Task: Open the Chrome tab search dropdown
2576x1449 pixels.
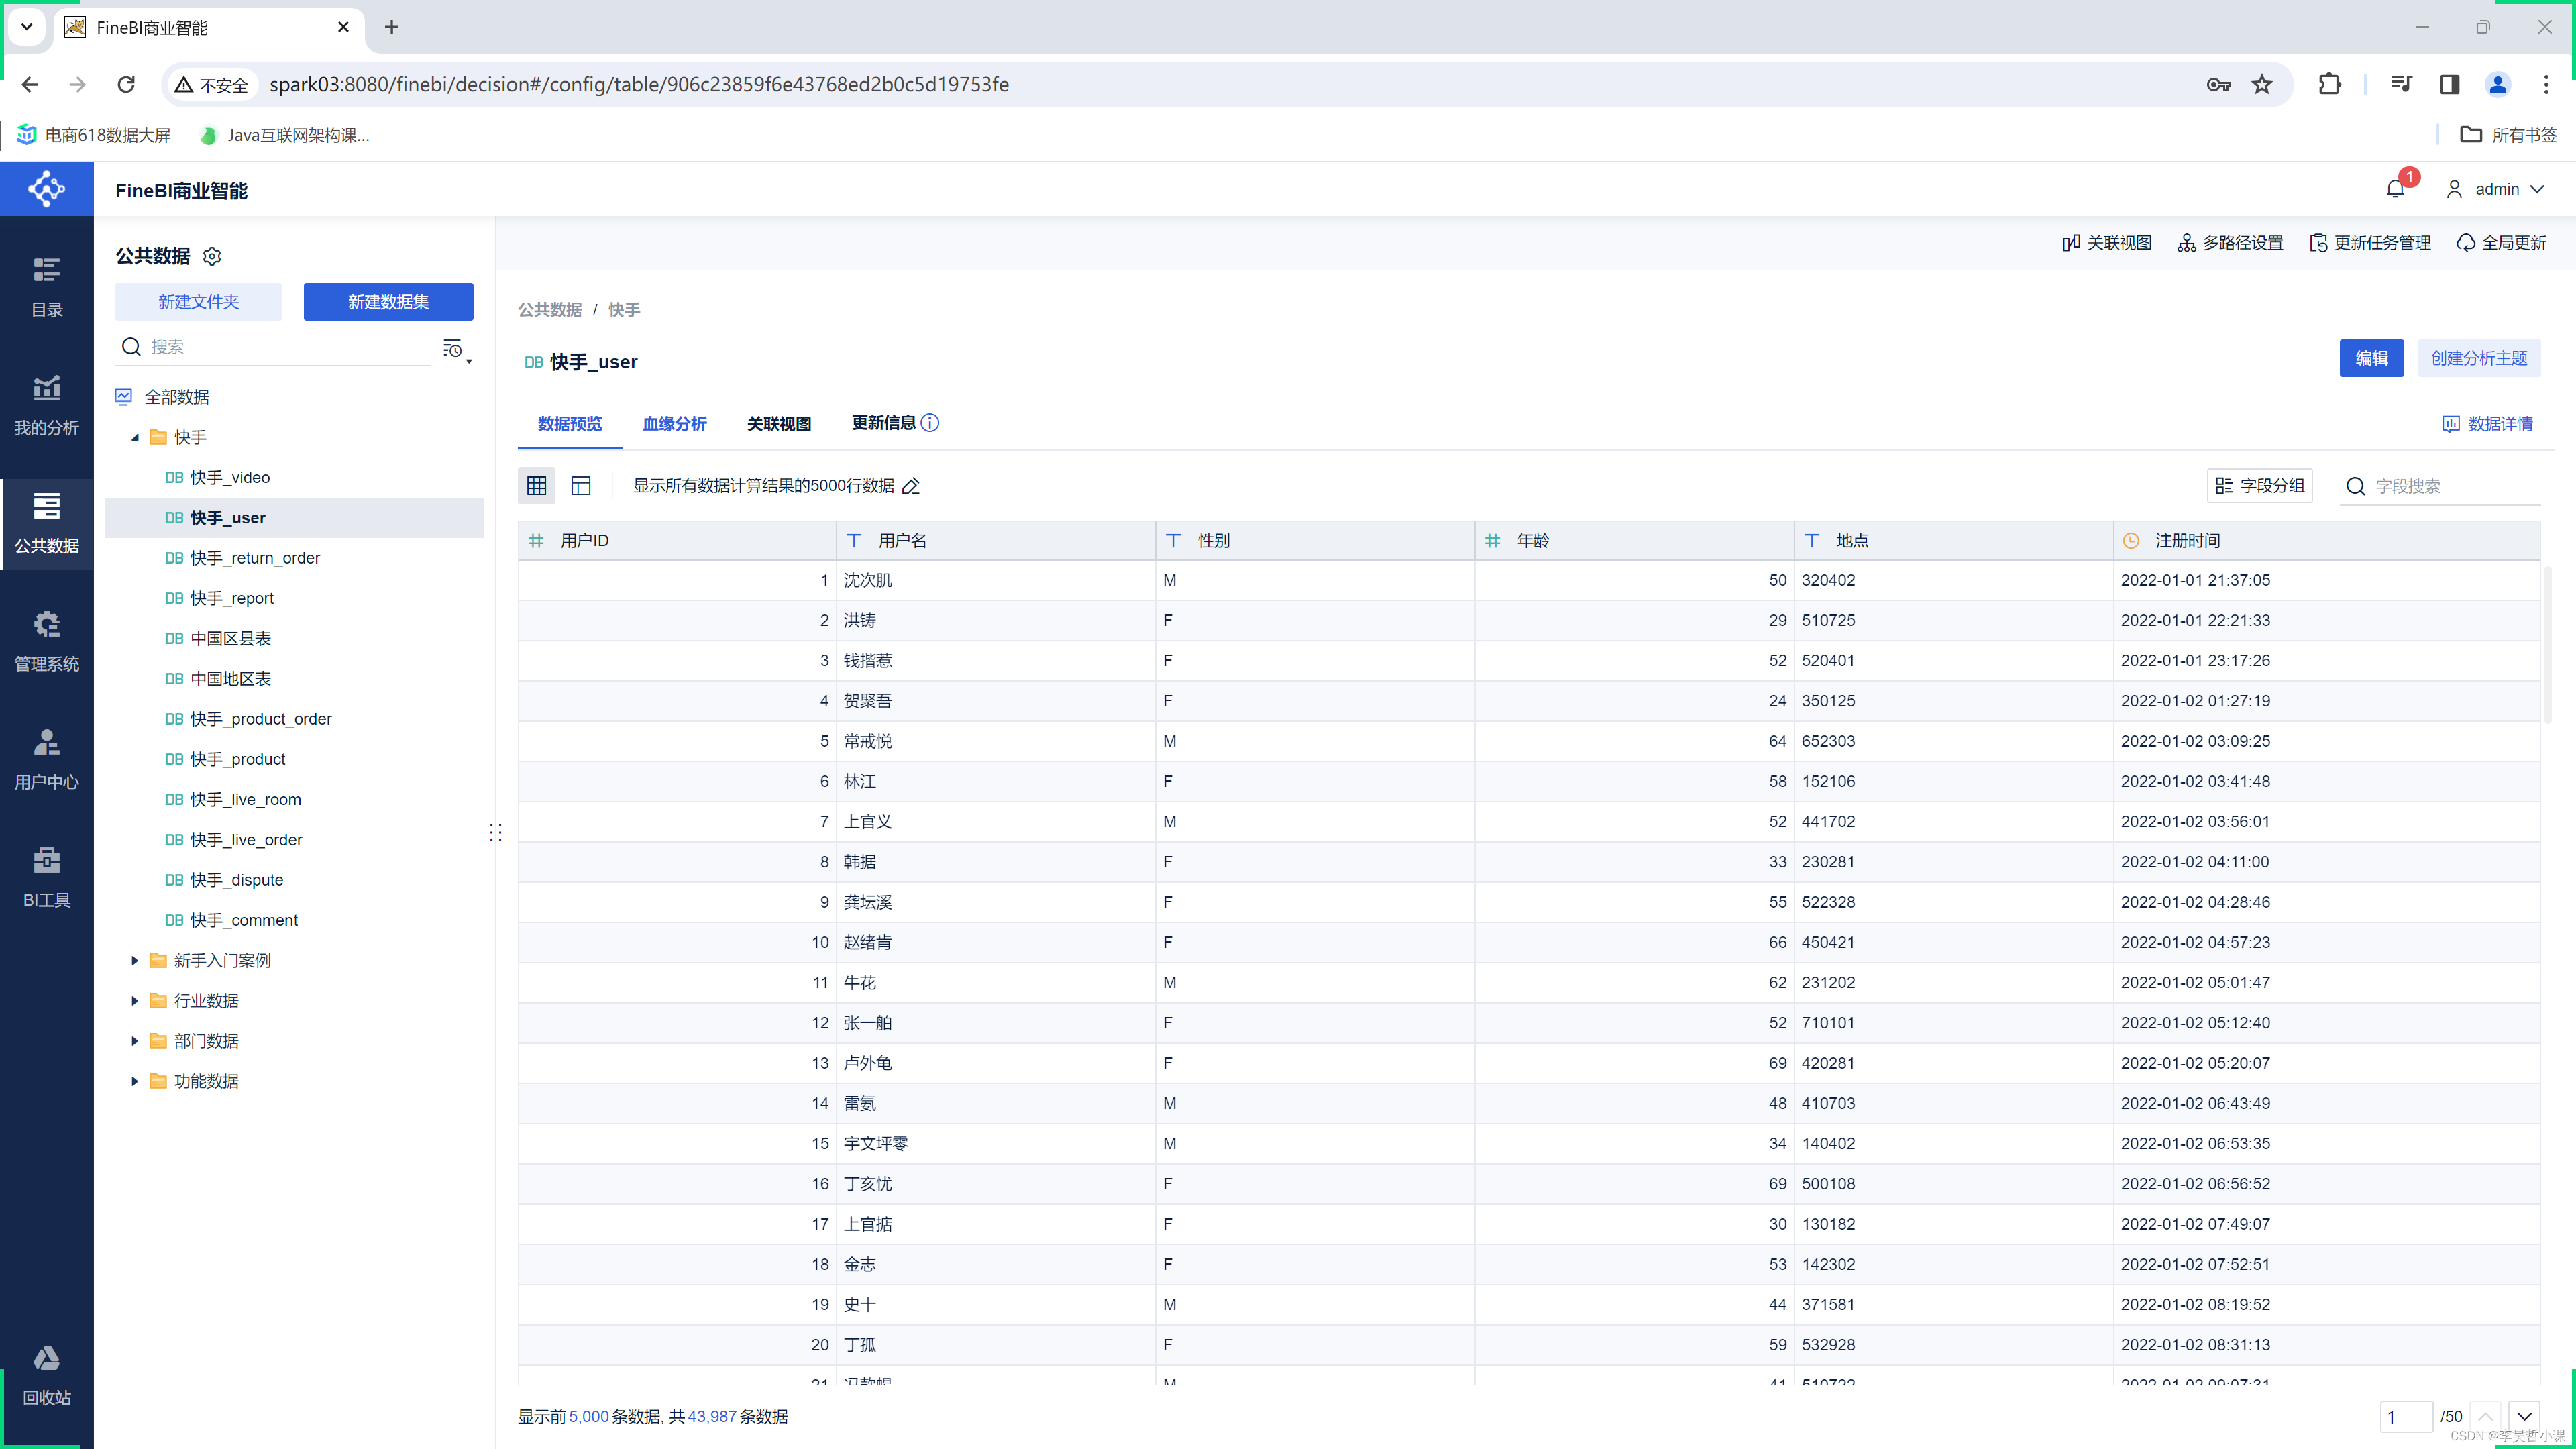Action: [27, 27]
